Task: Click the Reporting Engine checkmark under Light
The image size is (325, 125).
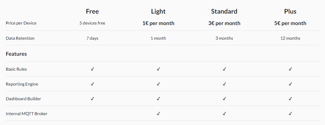Action: pyautogui.click(x=158, y=84)
